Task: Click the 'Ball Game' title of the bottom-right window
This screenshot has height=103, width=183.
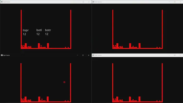Action: tap(98, 55)
